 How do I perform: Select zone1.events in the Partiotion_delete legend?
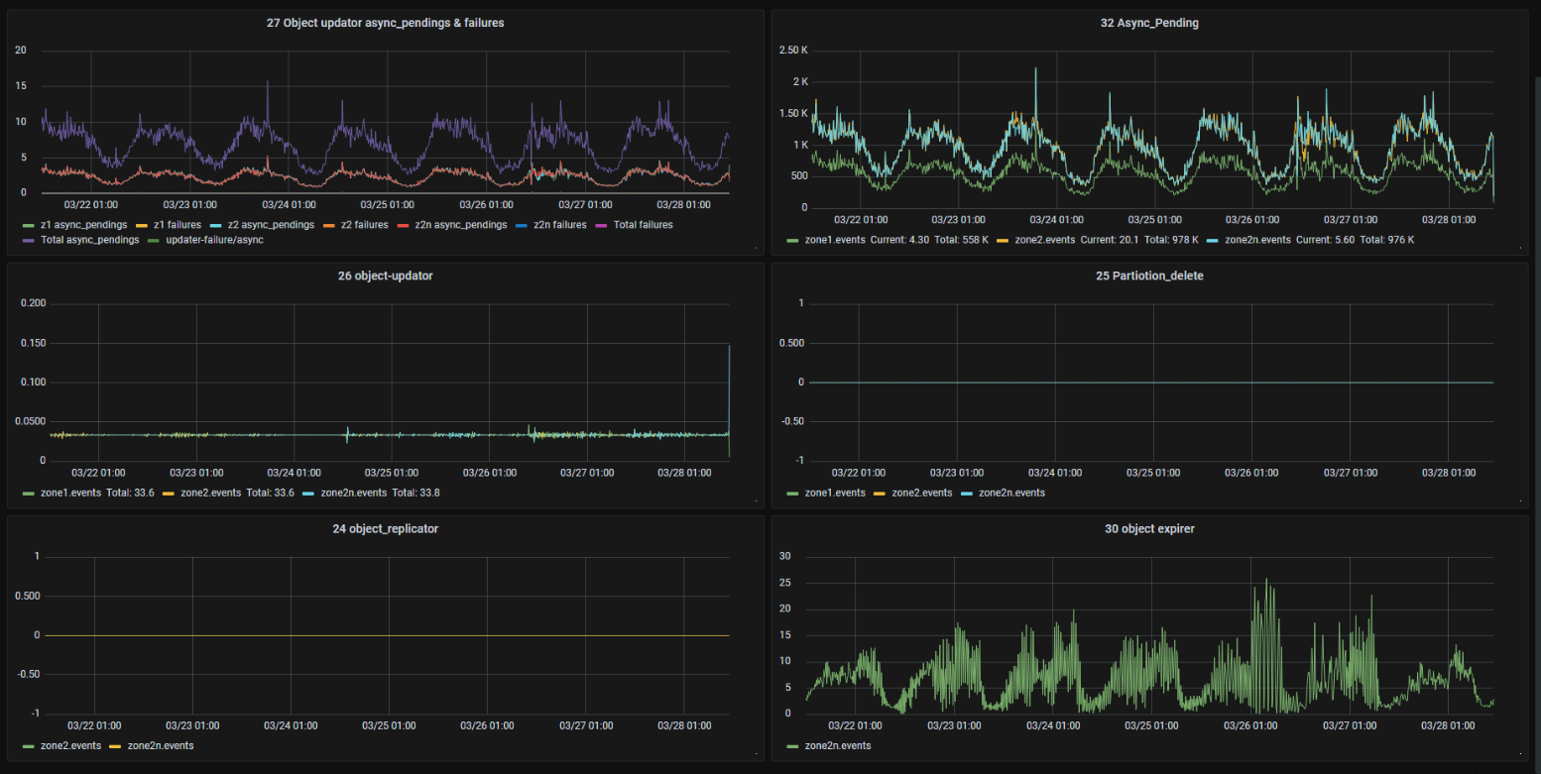[835, 493]
